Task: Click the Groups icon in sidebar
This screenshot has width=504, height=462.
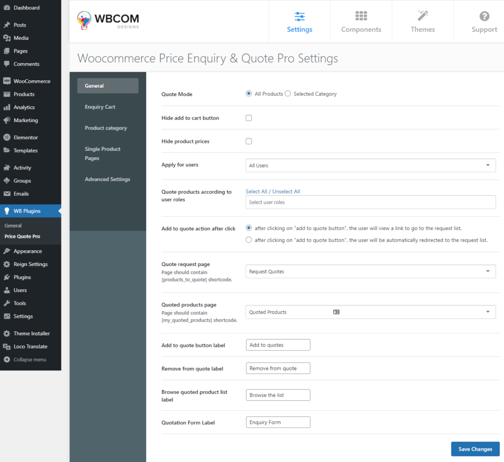Action: [x=7, y=180]
